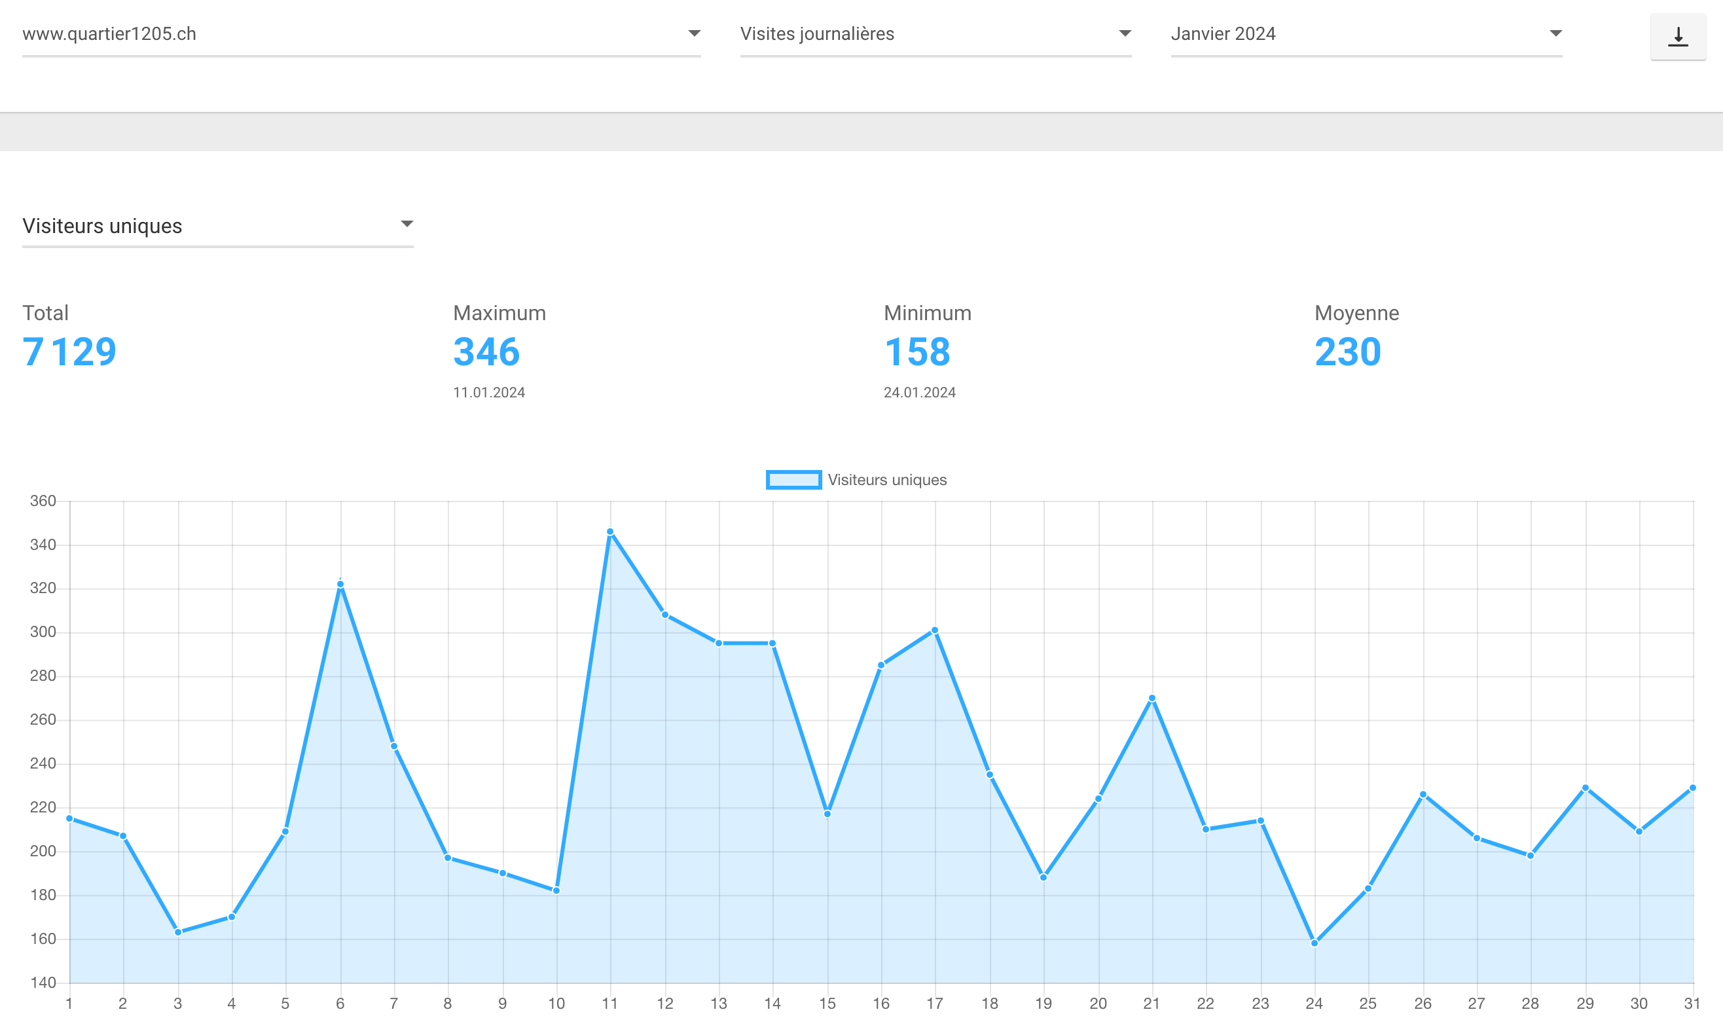Click the download icon button
Viewport: 1723px width, 1035px height.
pyautogui.click(x=1678, y=36)
